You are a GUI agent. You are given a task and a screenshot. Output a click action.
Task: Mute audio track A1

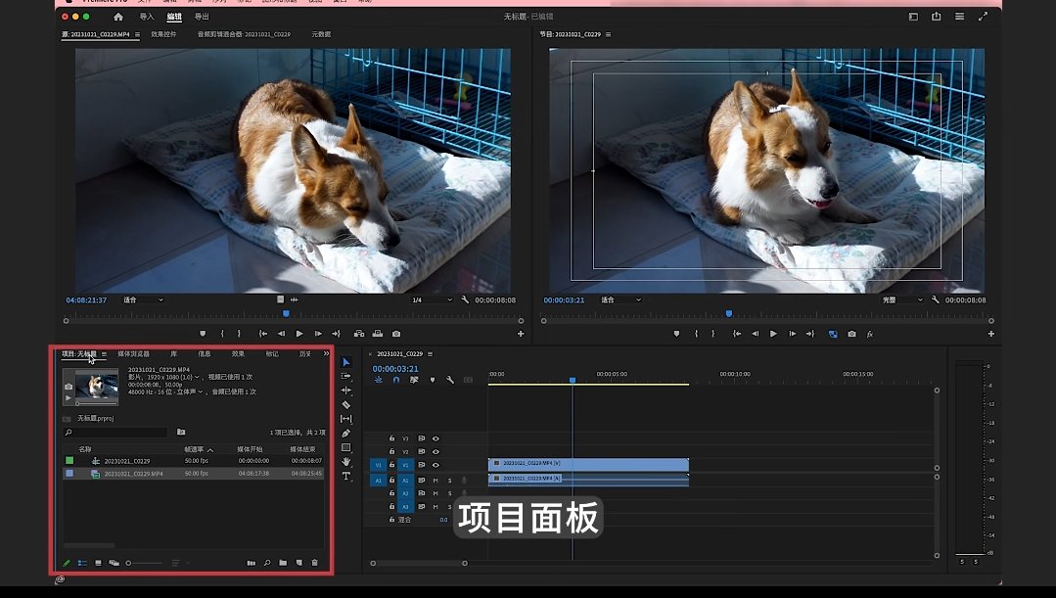(x=436, y=481)
